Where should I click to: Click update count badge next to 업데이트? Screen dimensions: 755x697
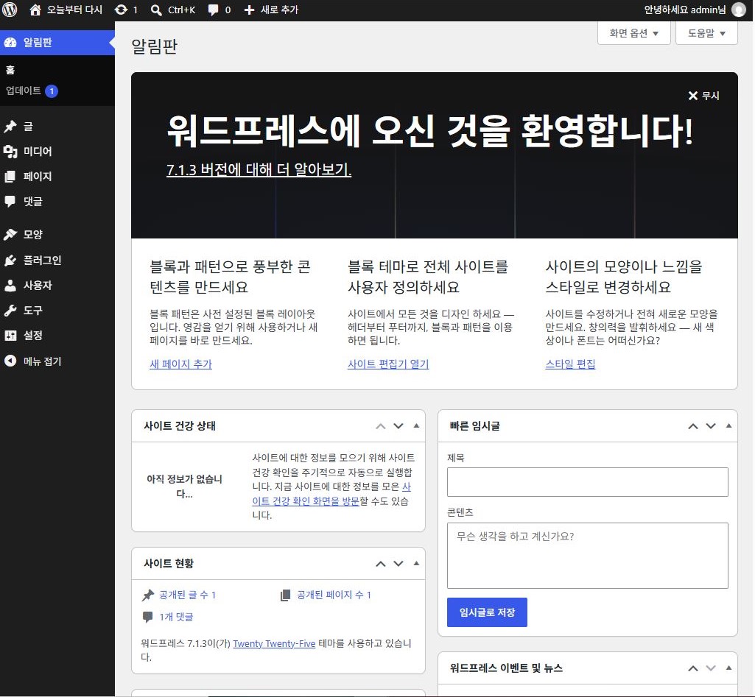[52, 91]
